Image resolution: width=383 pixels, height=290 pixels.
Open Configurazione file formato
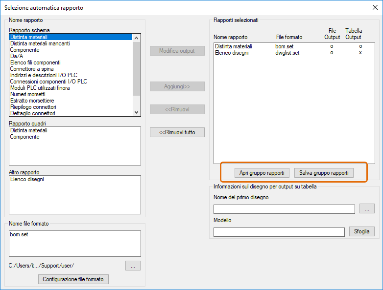(x=73, y=279)
